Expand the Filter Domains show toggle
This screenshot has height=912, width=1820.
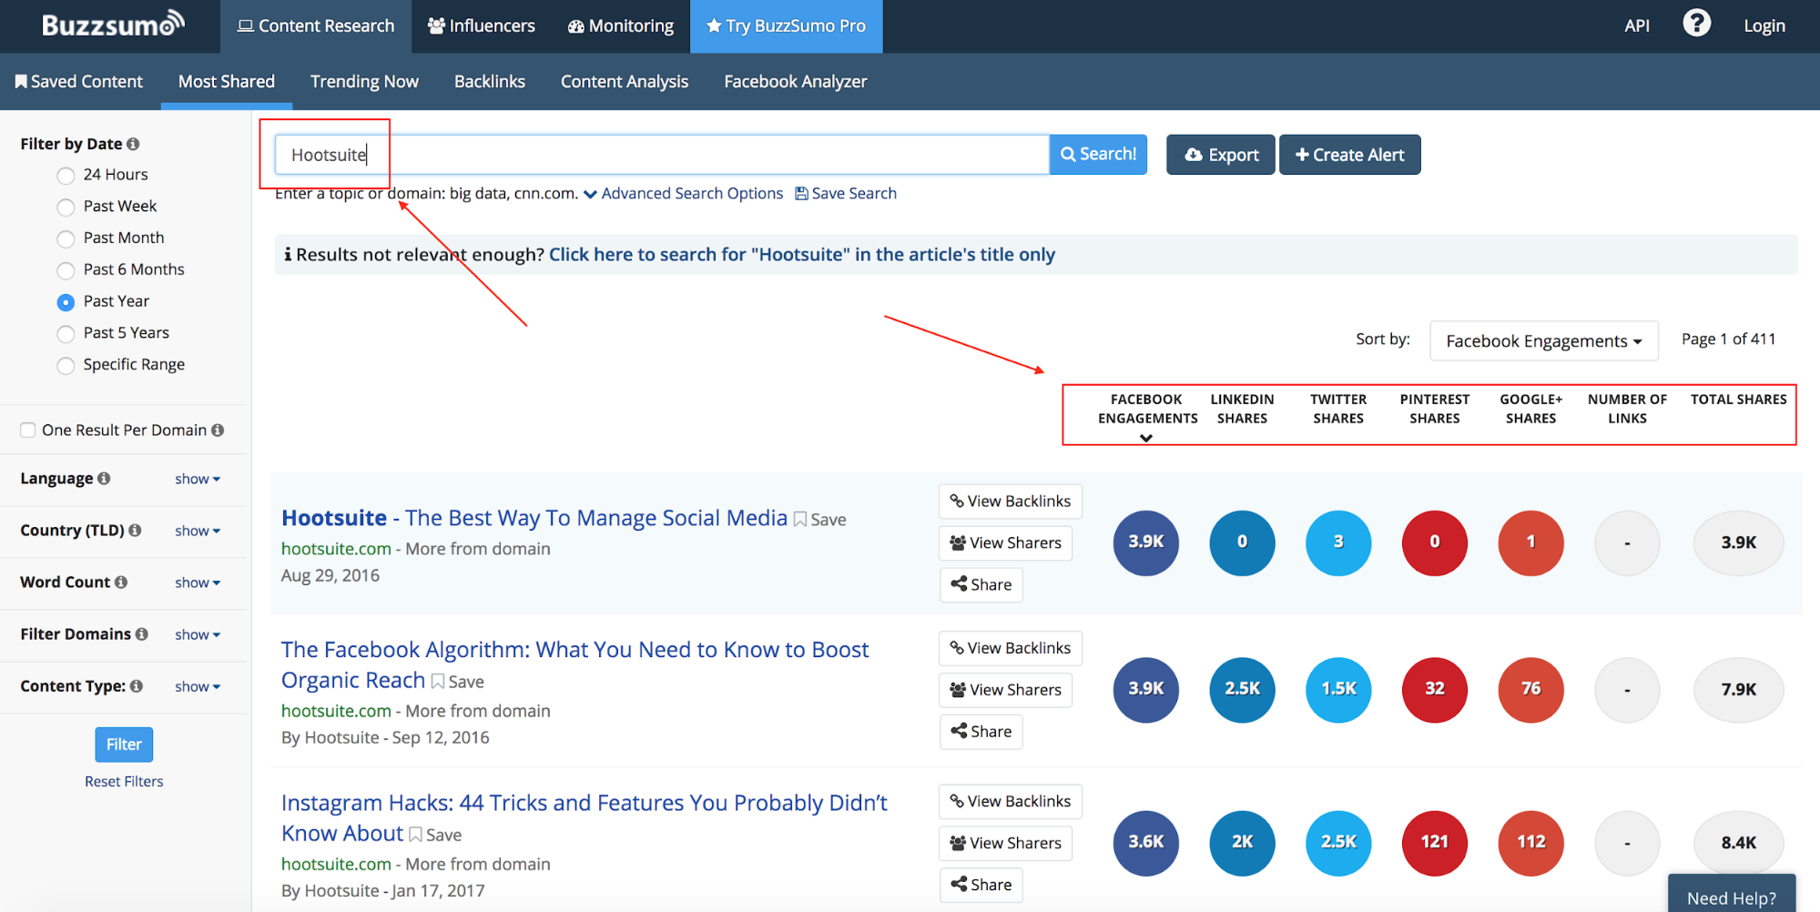coord(198,634)
